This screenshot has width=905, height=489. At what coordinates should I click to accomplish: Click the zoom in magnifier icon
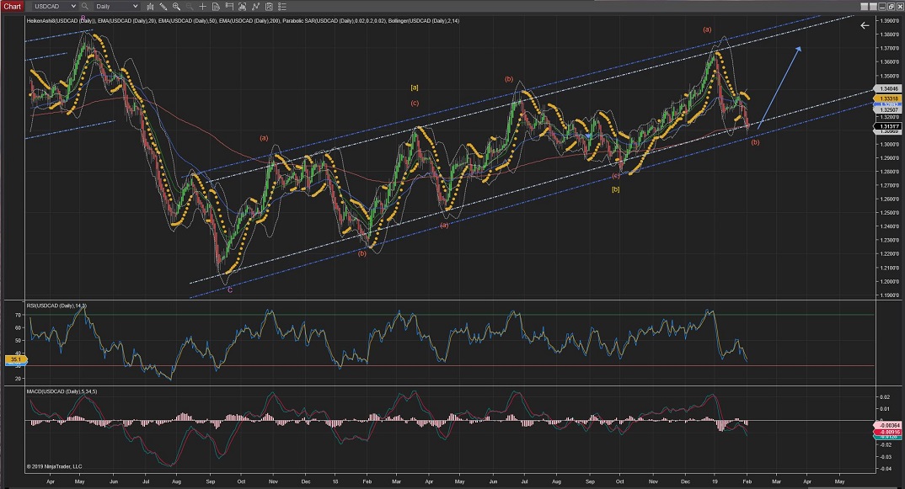177,7
